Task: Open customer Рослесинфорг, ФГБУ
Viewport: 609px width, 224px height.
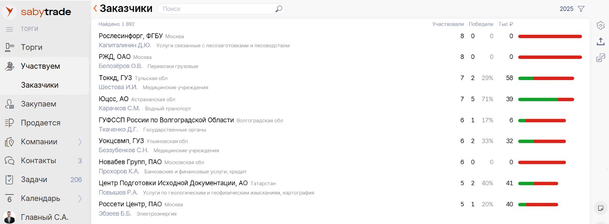Action: (131, 36)
